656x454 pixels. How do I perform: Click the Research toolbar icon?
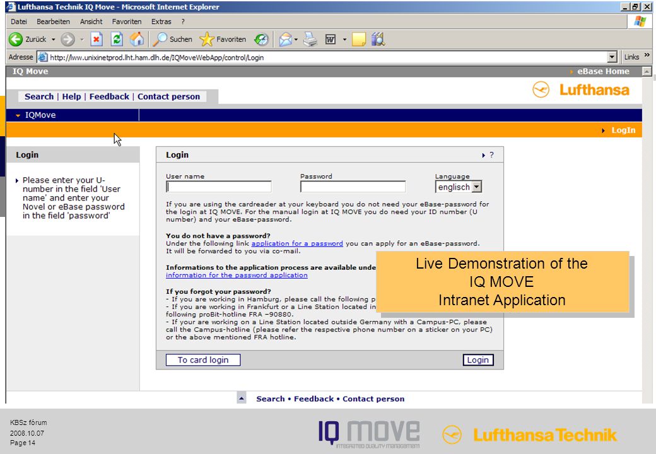click(378, 39)
